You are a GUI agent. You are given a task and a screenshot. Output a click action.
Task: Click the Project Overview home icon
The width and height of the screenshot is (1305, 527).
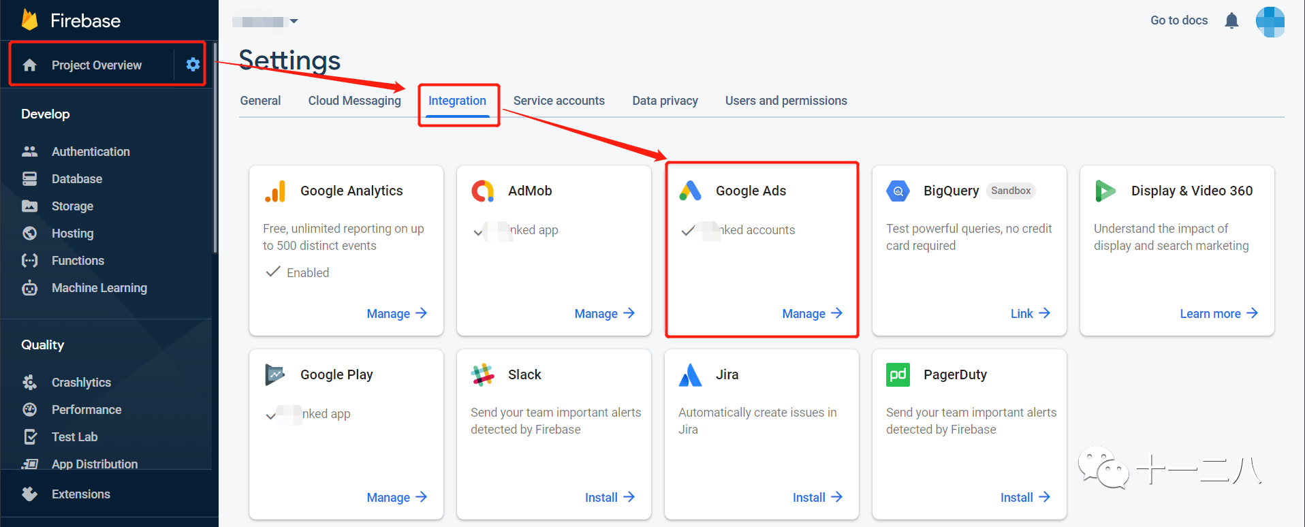click(29, 65)
